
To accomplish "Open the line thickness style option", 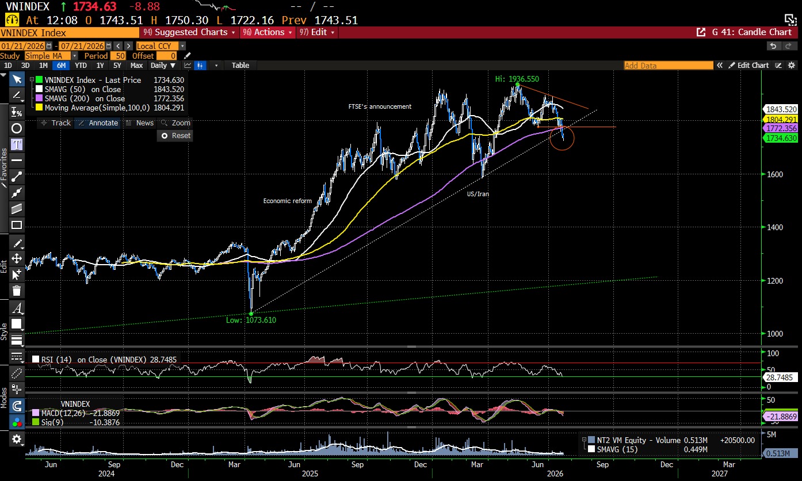I will coord(17,339).
